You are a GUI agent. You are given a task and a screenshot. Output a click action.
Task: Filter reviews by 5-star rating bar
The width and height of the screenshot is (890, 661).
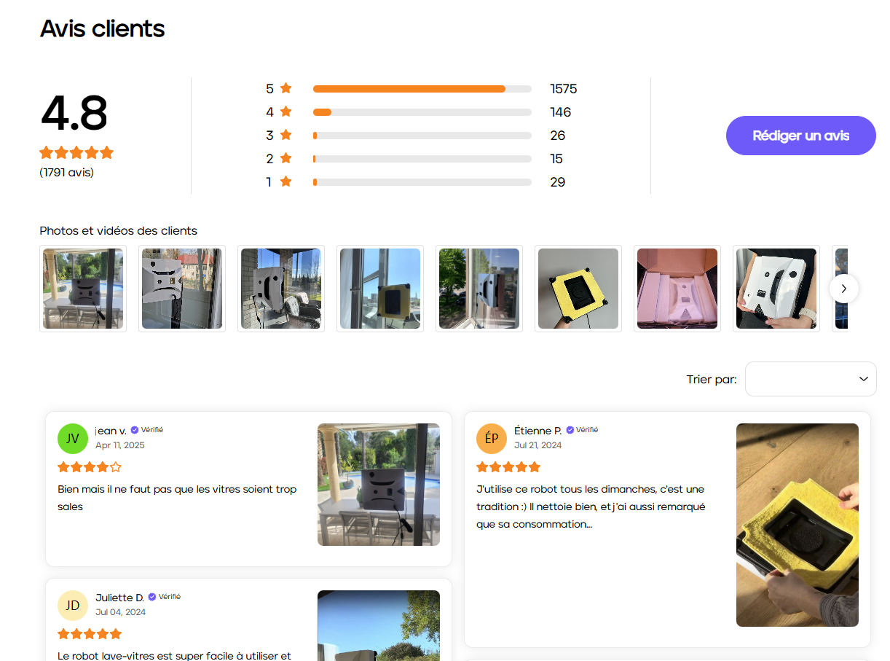422,89
